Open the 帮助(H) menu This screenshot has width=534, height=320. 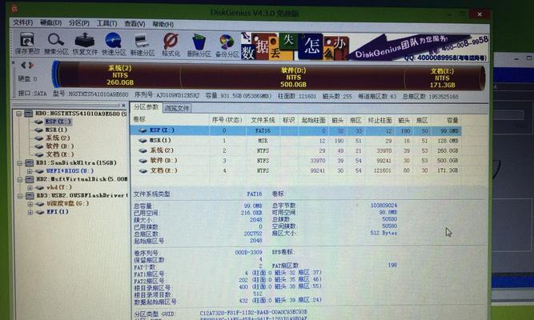[x=163, y=24]
